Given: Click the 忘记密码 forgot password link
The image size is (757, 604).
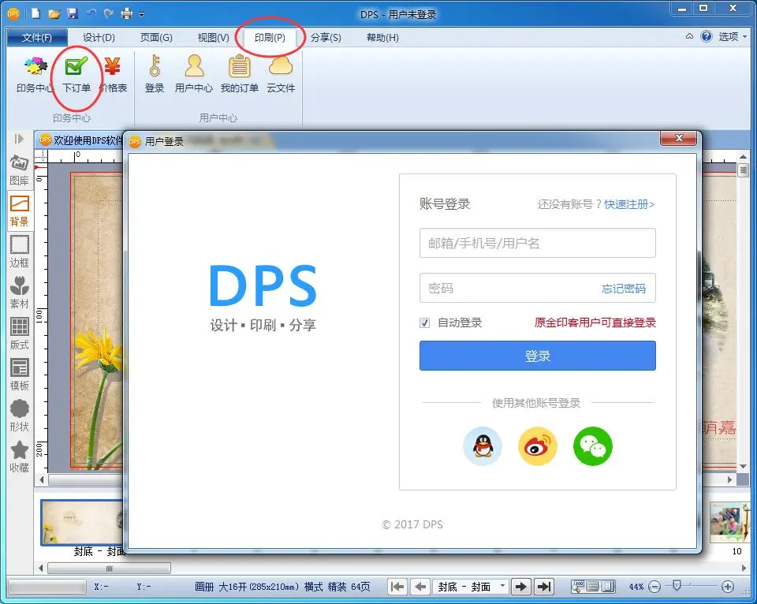Looking at the screenshot, I should pyautogui.click(x=623, y=289).
